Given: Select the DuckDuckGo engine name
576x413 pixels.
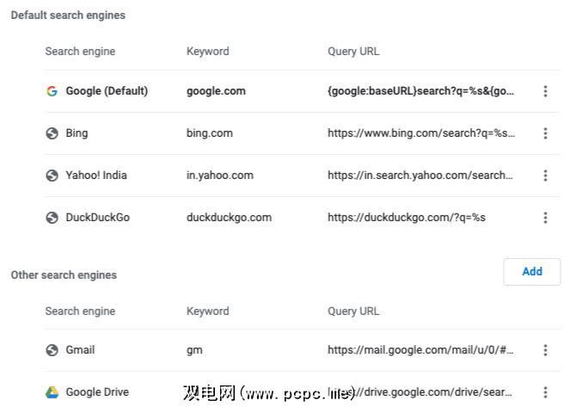Looking at the screenshot, I should click(98, 218).
